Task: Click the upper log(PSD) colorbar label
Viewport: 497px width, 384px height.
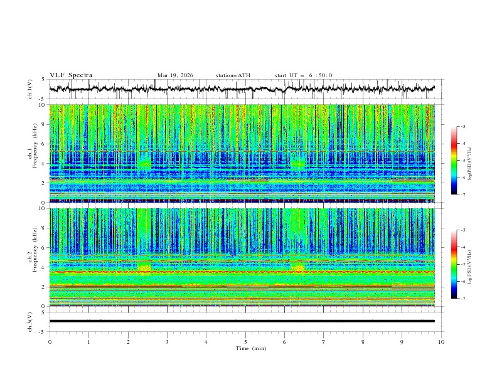Action: pyautogui.click(x=469, y=161)
